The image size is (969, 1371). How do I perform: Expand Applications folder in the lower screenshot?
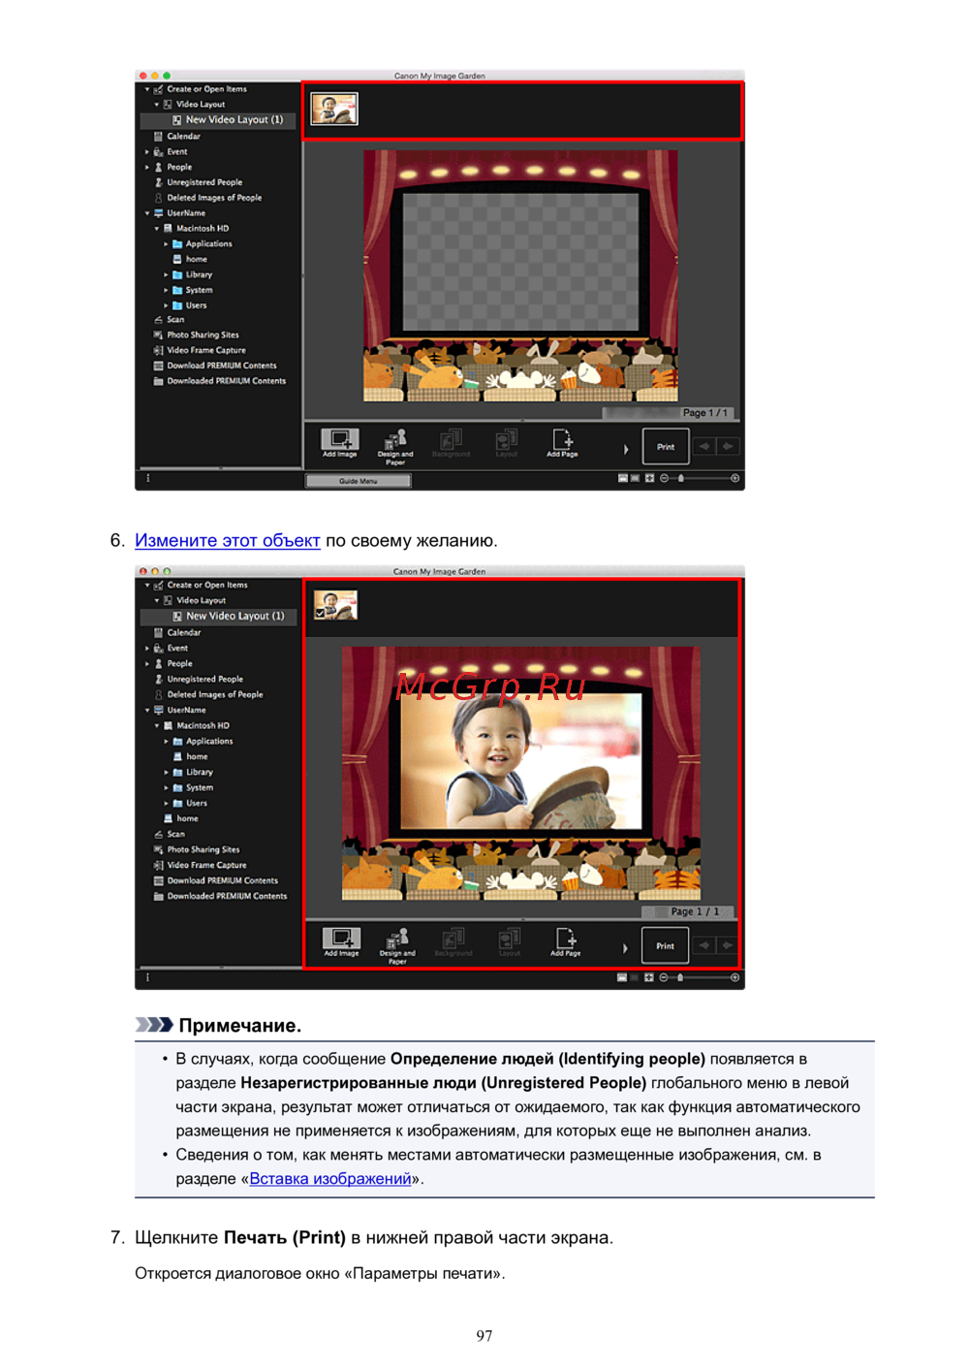point(166,741)
